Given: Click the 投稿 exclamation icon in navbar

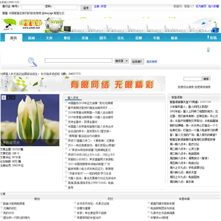Looking at the screenshot, I should point(208,37).
